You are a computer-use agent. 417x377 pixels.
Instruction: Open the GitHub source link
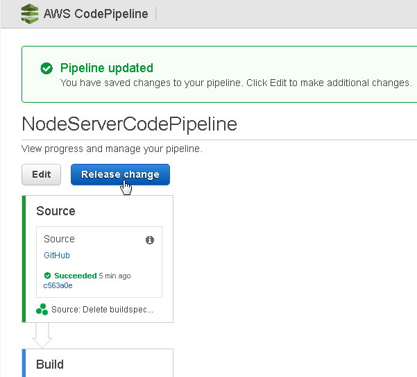point(57,255)
